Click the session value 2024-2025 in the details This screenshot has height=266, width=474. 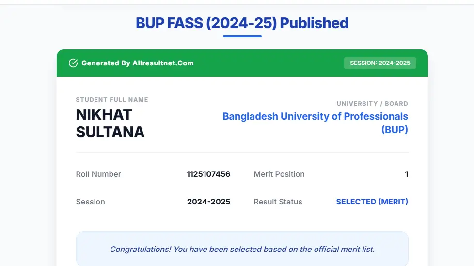pyautogui.click(x=208, y=202)
